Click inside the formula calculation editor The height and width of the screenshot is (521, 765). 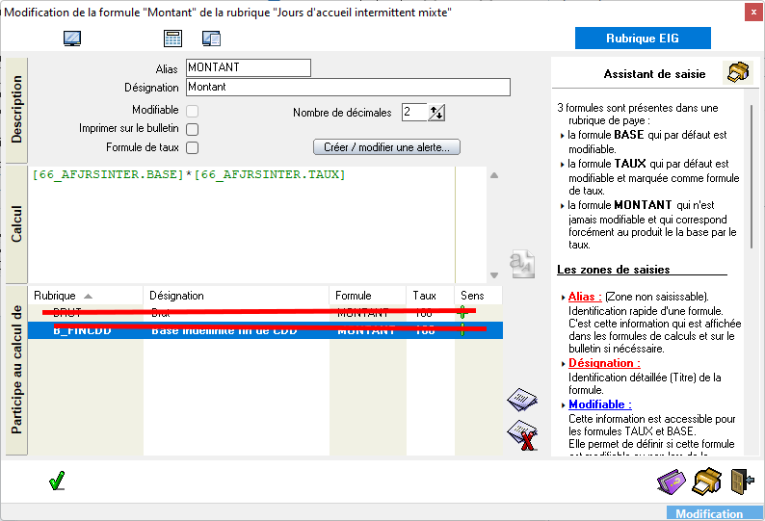[242, 224]
